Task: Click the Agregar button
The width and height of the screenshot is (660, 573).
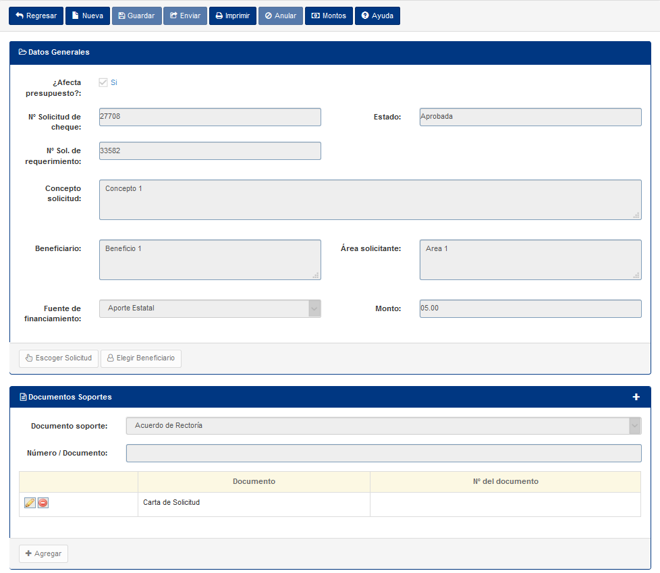Action: pyautogui.click(x=43, y=553)
